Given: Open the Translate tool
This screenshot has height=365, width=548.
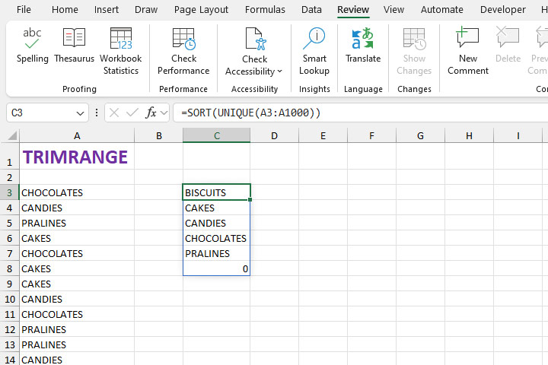Looking at the screenshot, I should pos(363,46).
